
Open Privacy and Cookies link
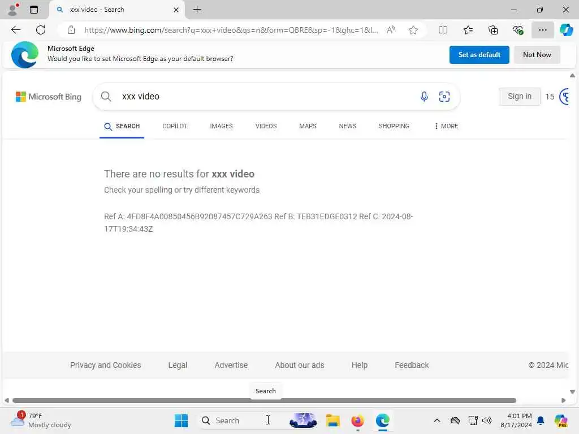(x=106, y=365)
